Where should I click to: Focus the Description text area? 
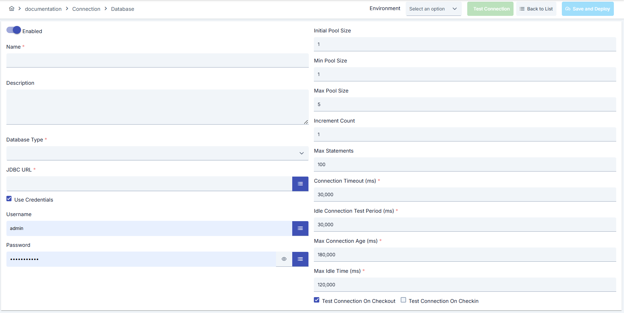click(157, 107)
